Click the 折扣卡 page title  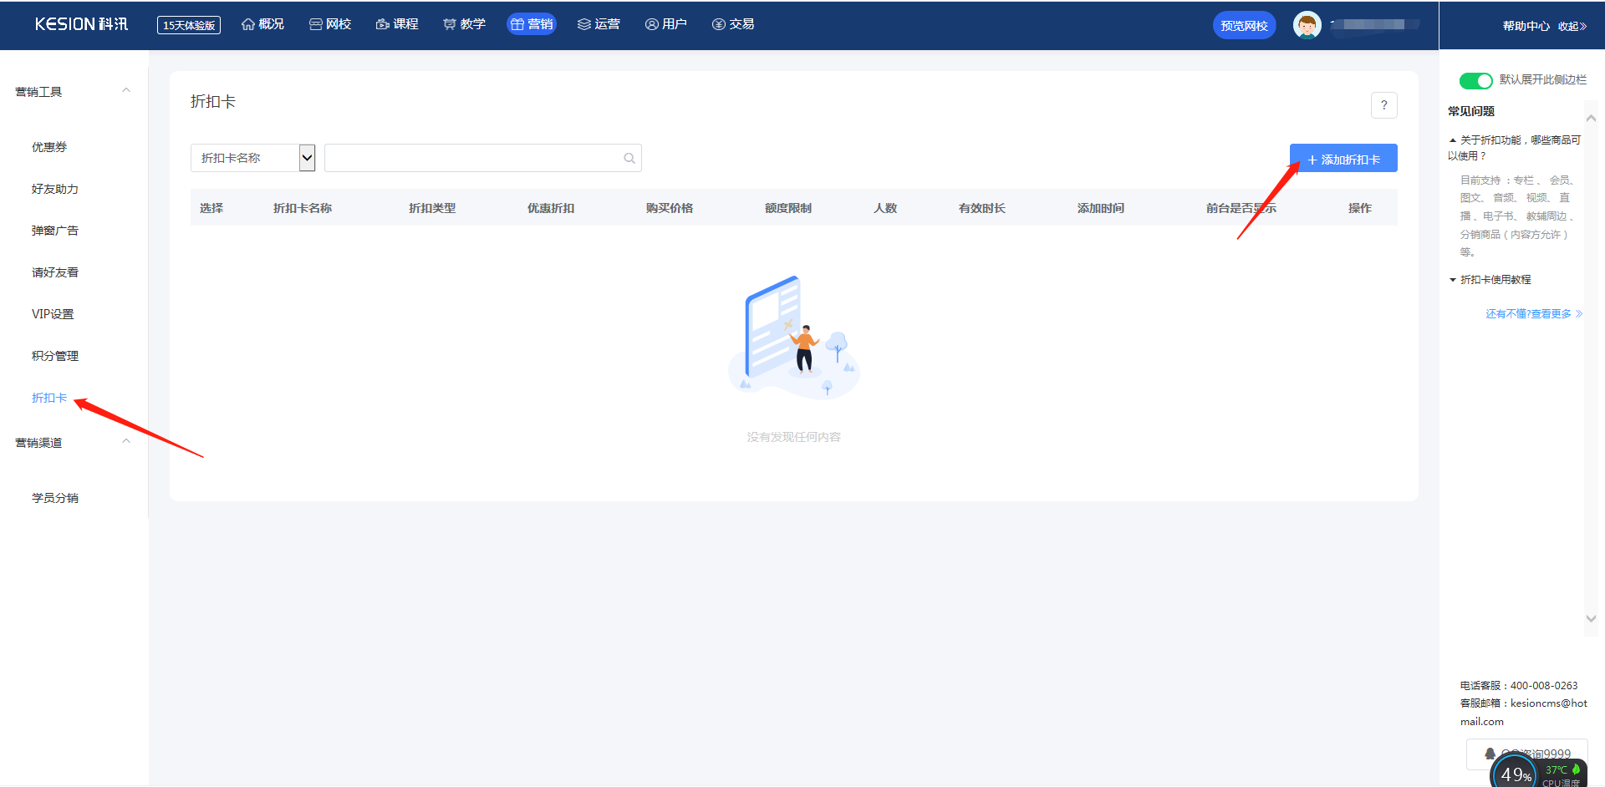[x=213, y=101]
